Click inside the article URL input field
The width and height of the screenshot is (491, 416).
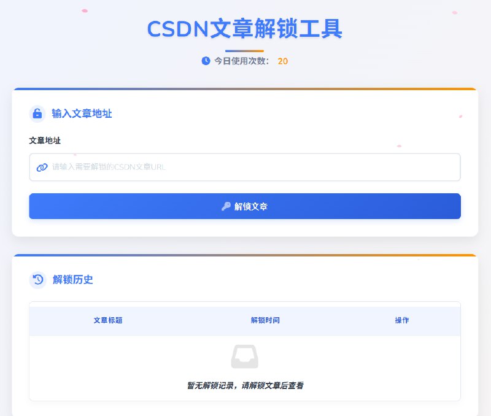244,167
